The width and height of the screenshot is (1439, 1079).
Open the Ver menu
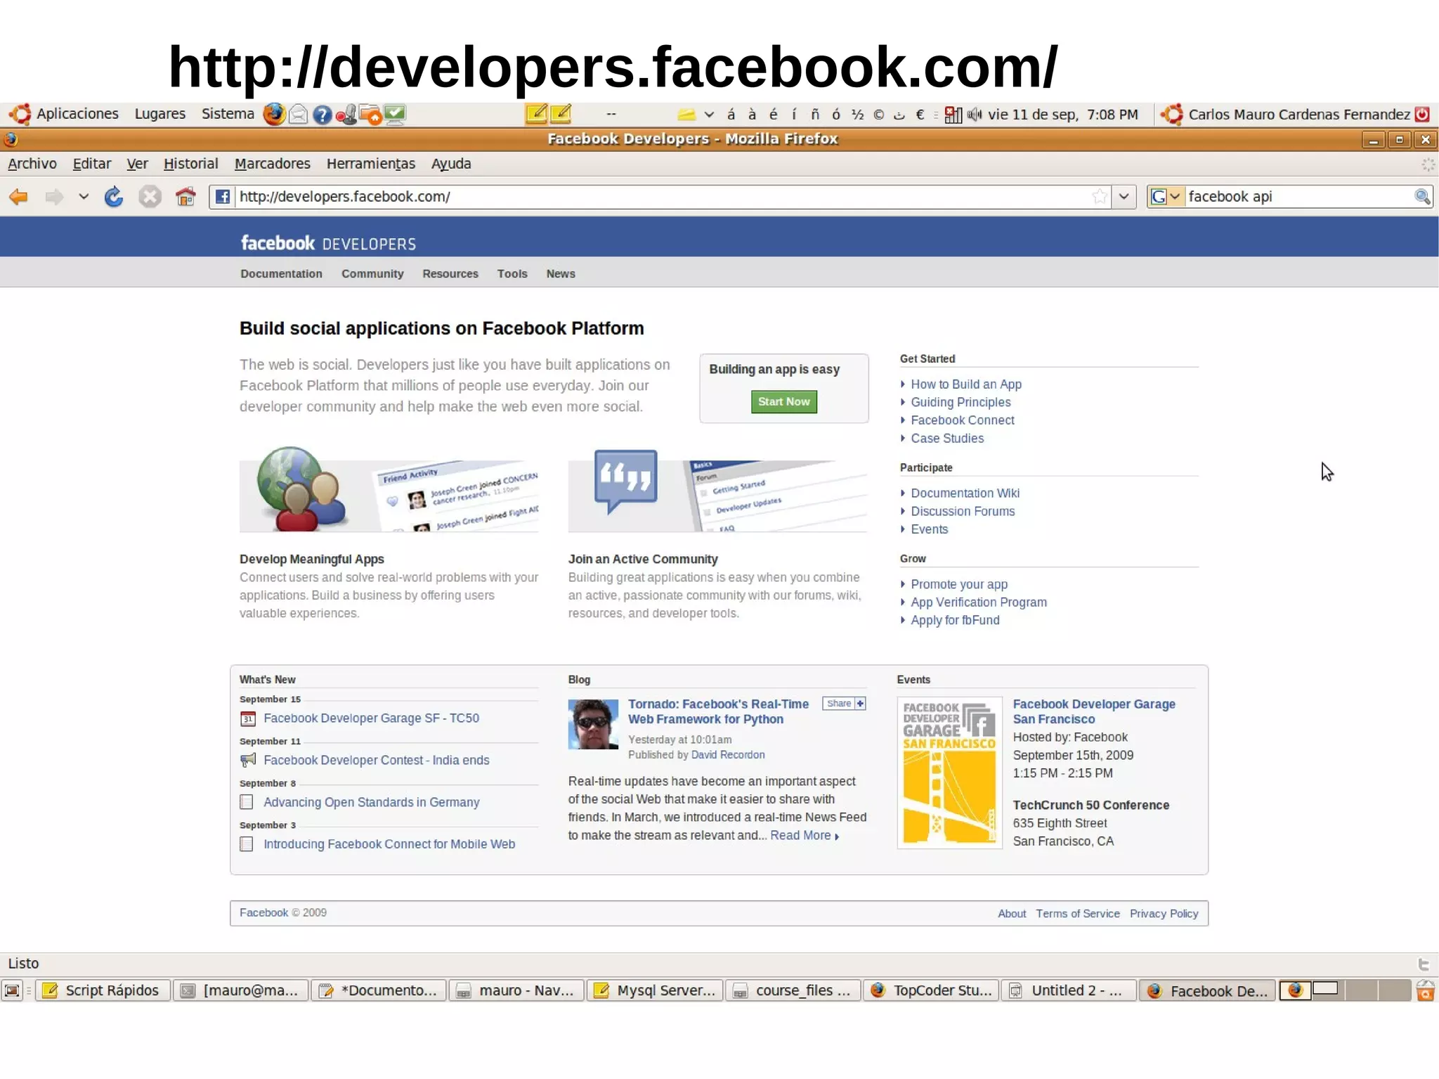pos(137,164)
